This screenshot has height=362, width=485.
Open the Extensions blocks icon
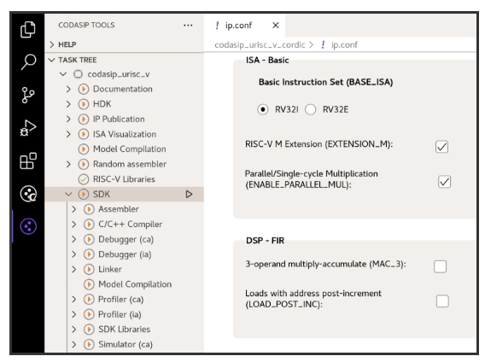tap(28, 161)
